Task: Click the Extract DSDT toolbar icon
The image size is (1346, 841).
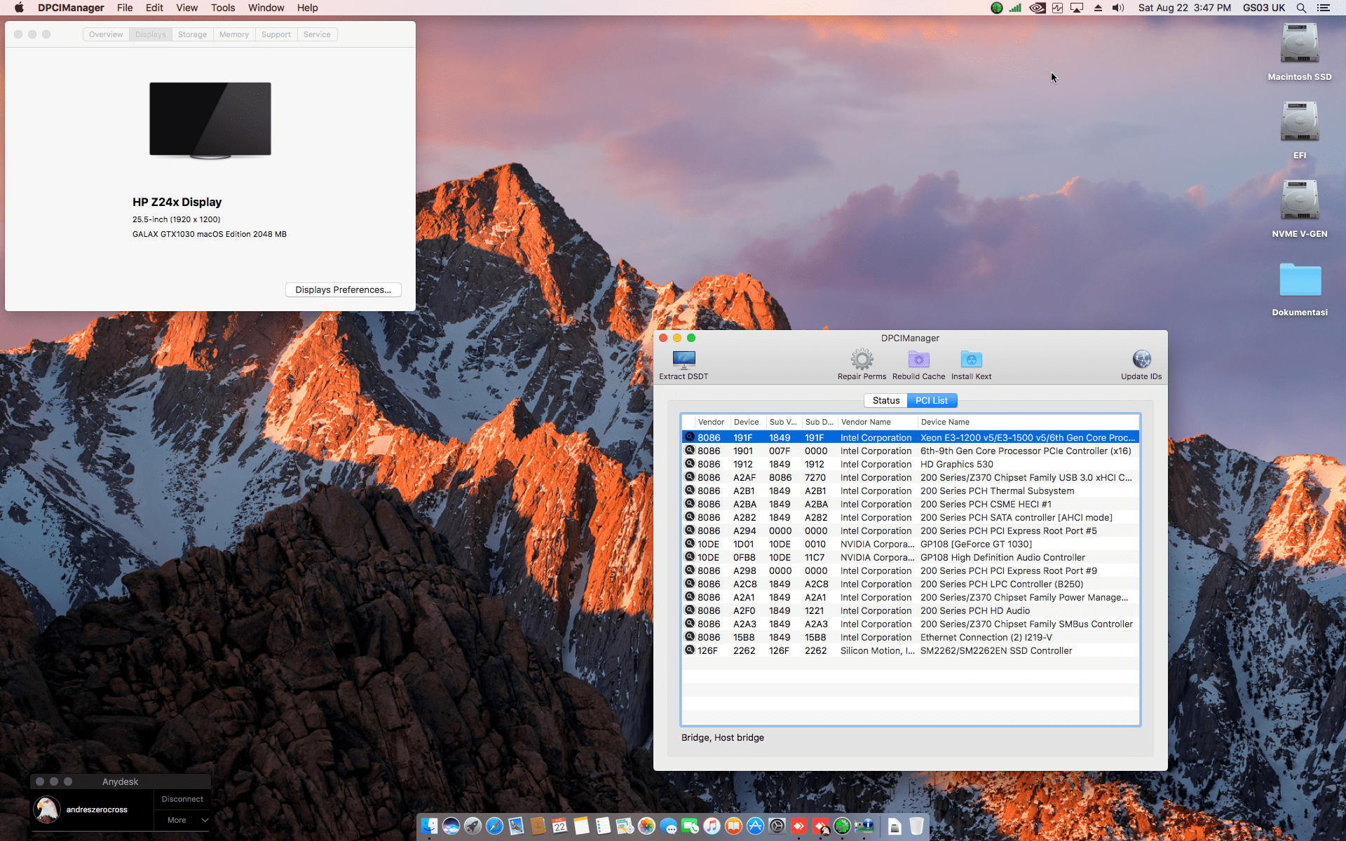Action: [x=684, y=360]
